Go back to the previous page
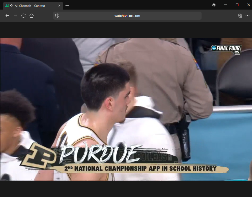This screenshot has width=252, height=197. click(7, 16)
